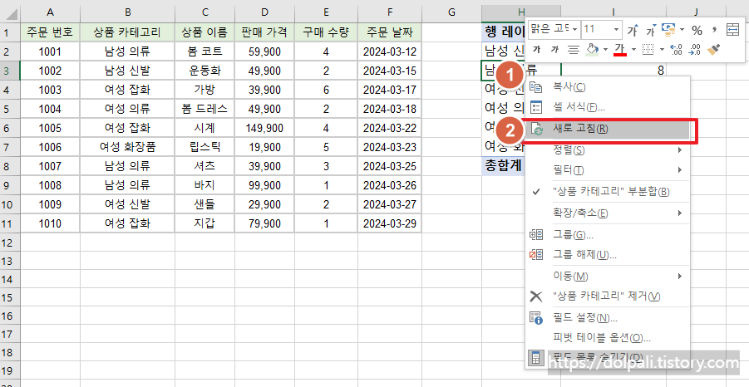Open font color dropdown arrow

(633, 49)
